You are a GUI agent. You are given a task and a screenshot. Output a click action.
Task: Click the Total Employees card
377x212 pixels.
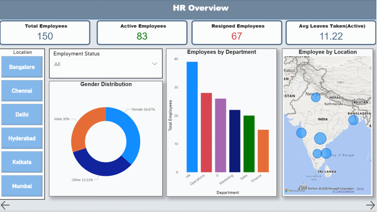46,32
